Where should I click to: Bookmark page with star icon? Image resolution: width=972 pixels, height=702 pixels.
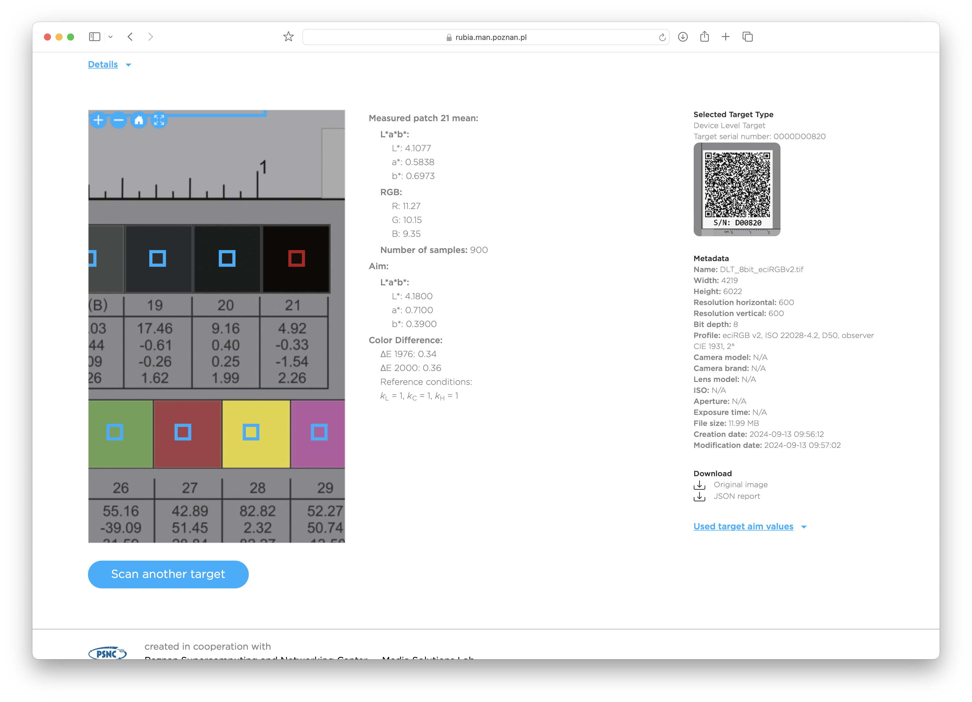coord(288,37)
